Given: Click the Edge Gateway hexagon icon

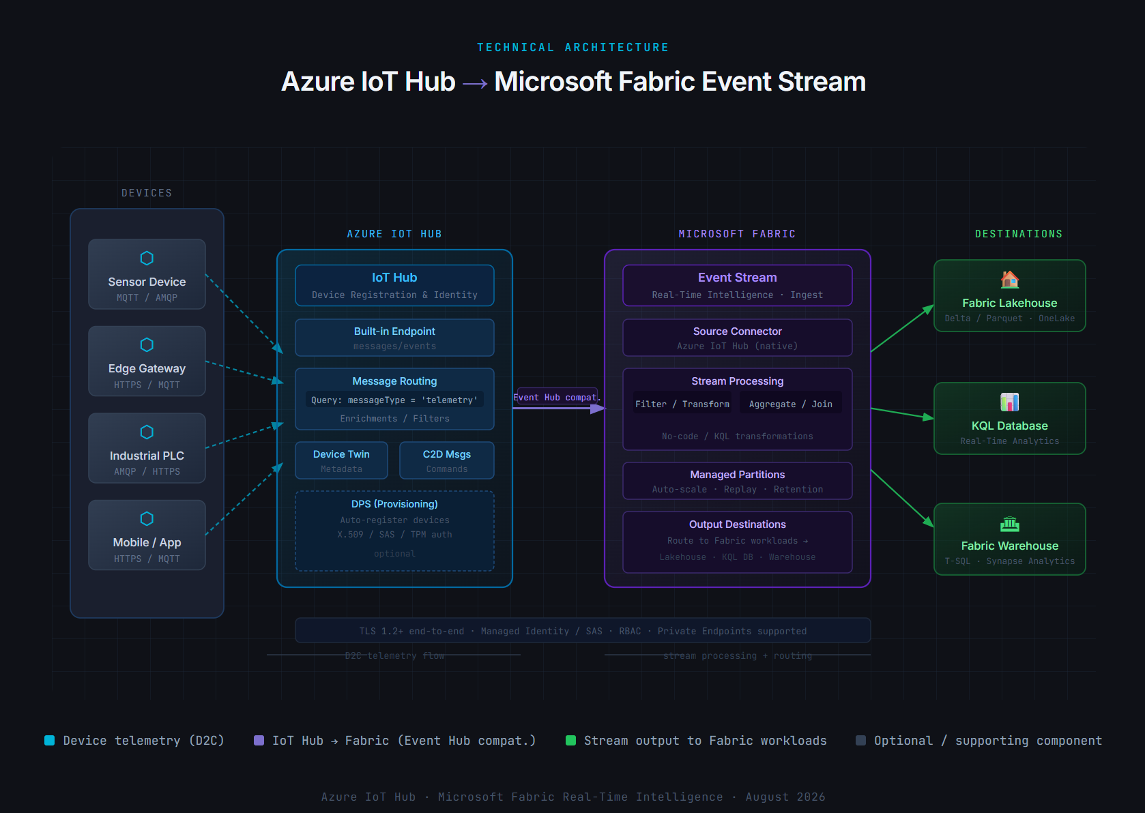Looking at the screenshot, I should [x=147, y=344].
